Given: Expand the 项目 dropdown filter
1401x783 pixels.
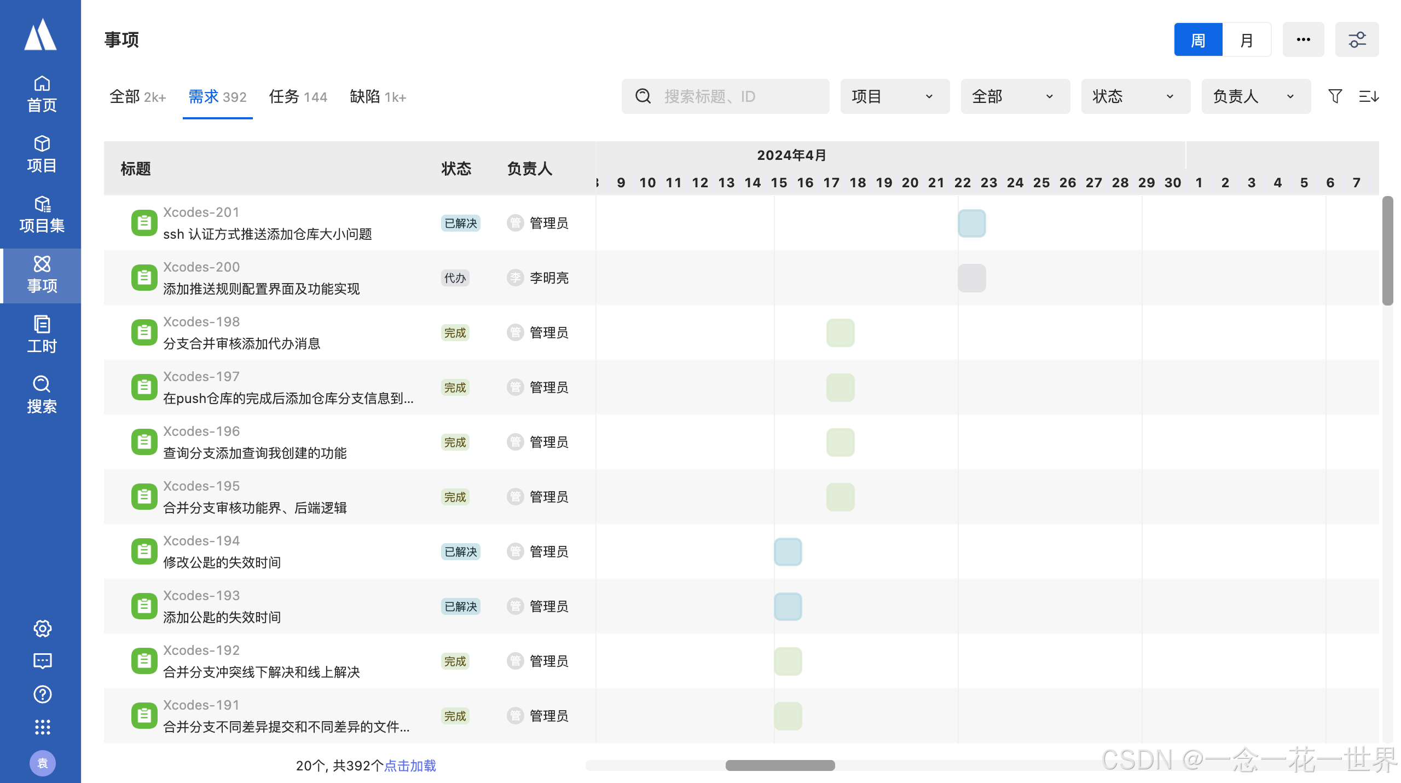Looking at the screenshot, I should click(x=894, y=96).
